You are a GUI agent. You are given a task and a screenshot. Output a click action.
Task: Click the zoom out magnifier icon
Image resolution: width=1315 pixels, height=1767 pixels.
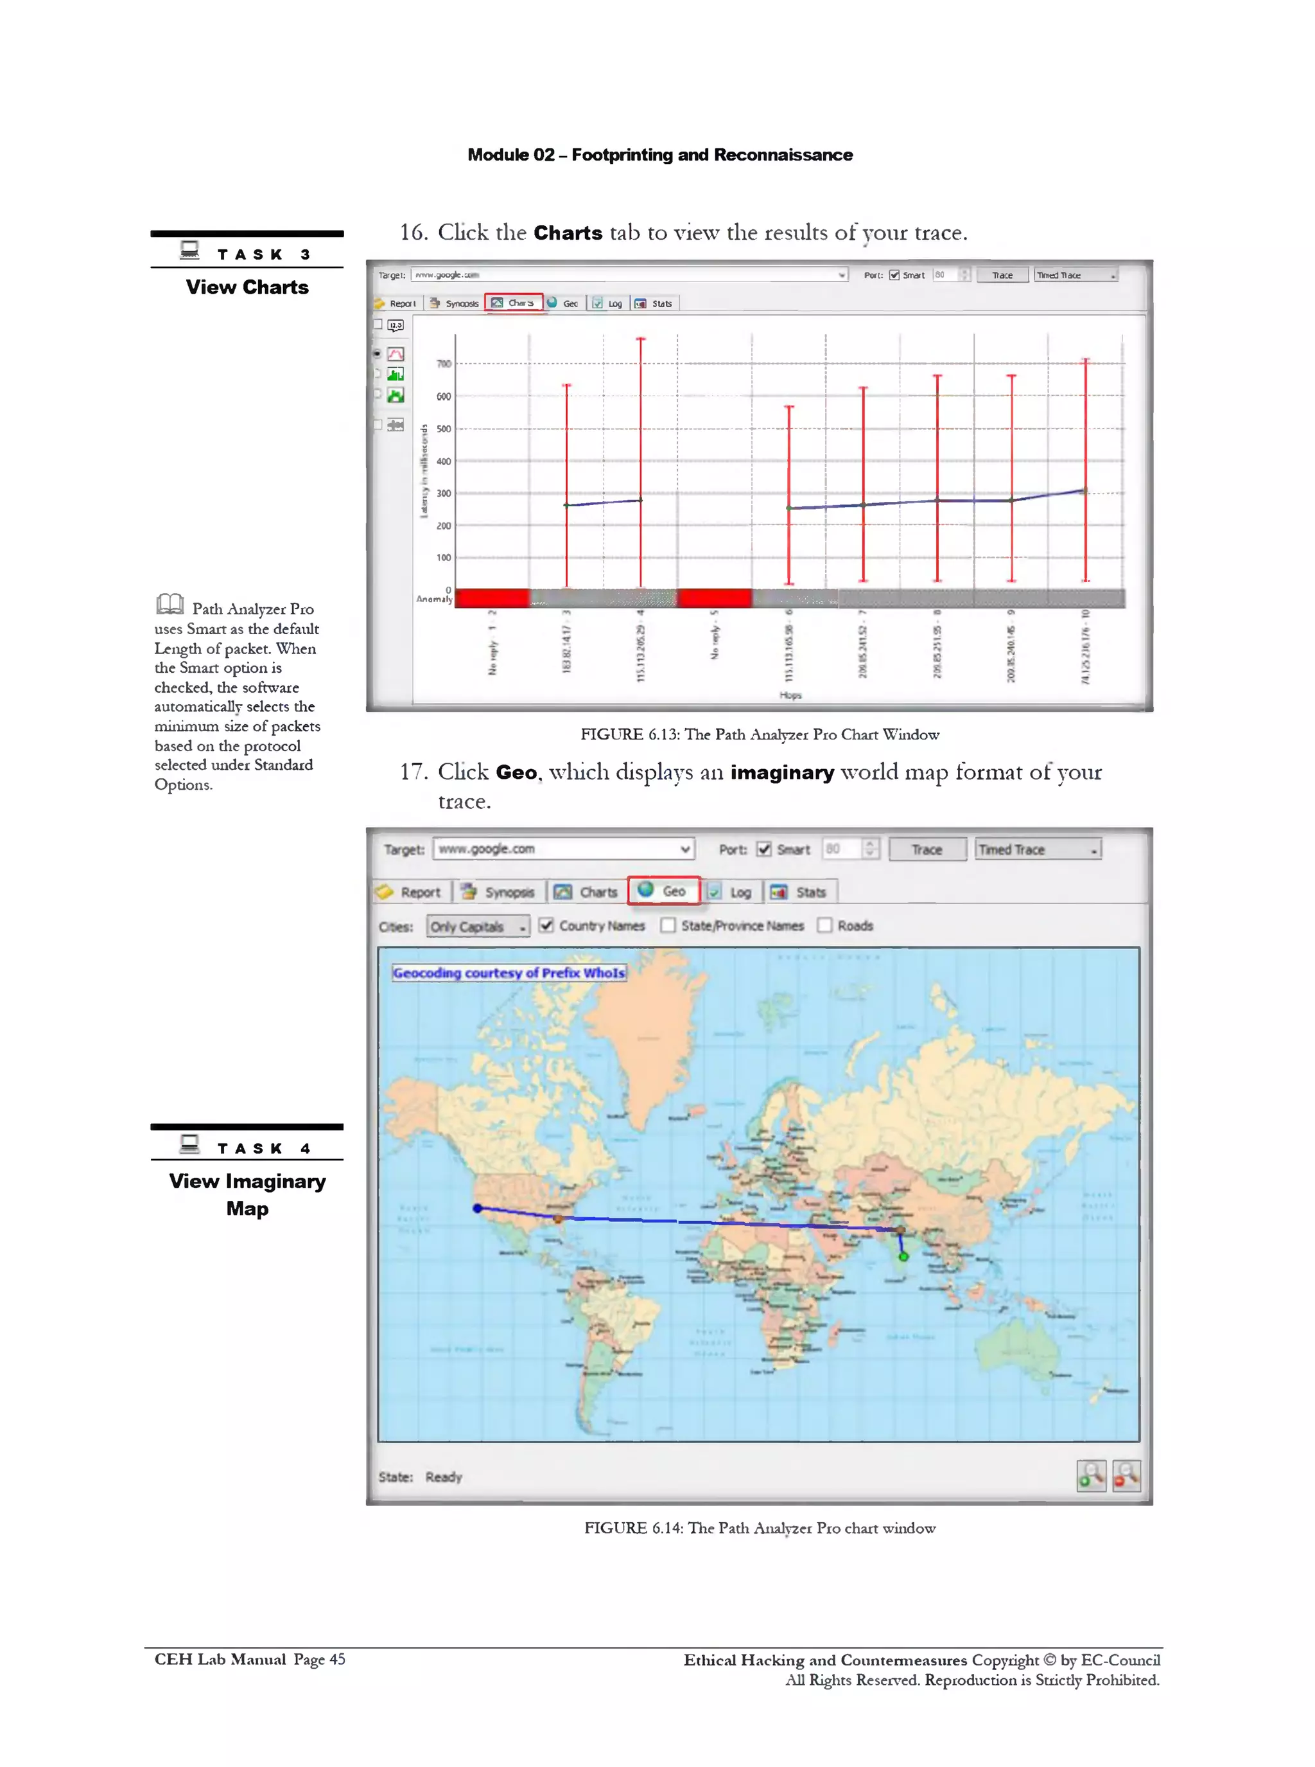(x=1126, y=1475)
